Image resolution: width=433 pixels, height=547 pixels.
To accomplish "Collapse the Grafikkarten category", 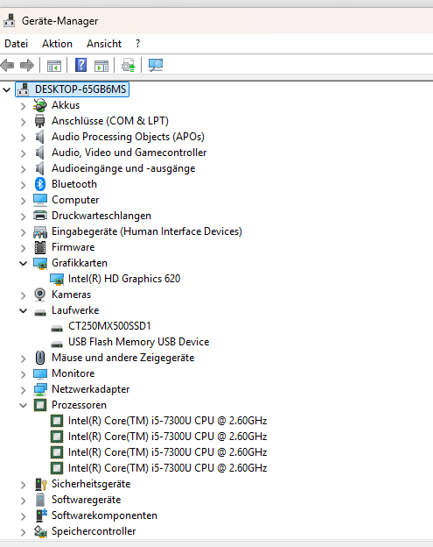I will tap(23, 263).
